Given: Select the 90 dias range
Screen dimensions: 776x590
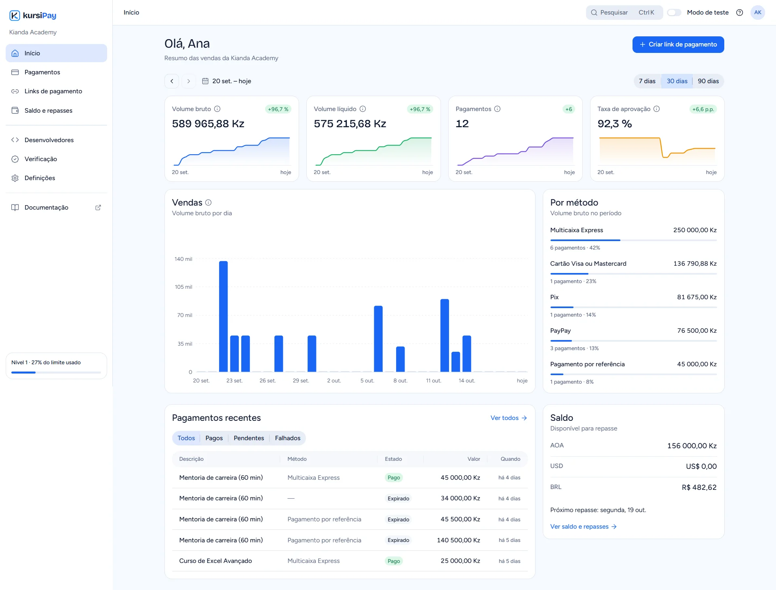Looking at the screenshot, I should (x=708, y=81).
